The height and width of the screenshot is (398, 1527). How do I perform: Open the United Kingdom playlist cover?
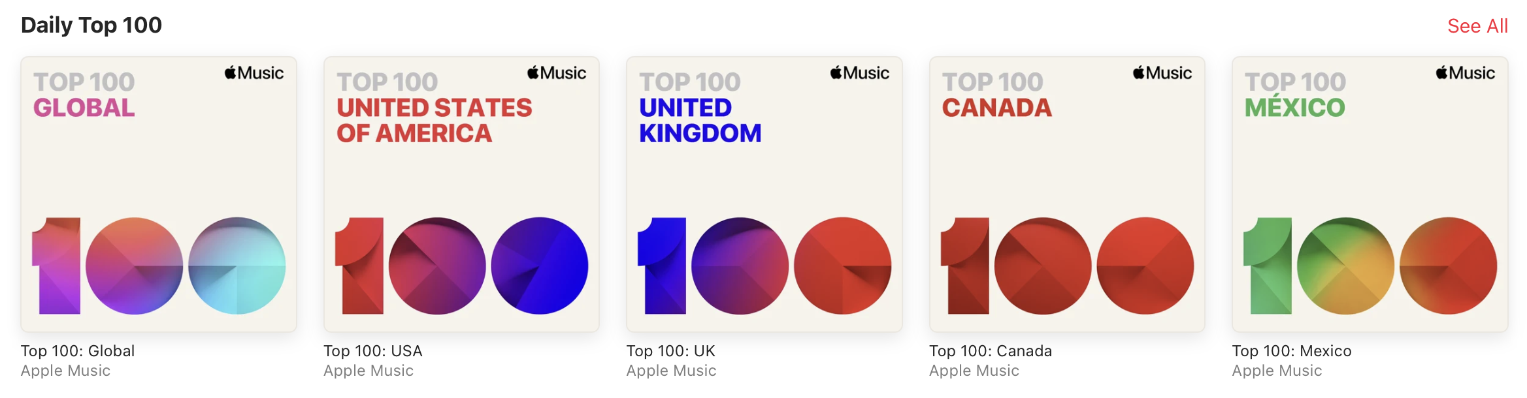764,194
